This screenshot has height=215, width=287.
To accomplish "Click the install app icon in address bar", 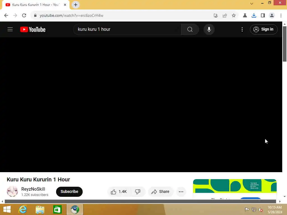I will pos(216,16).
